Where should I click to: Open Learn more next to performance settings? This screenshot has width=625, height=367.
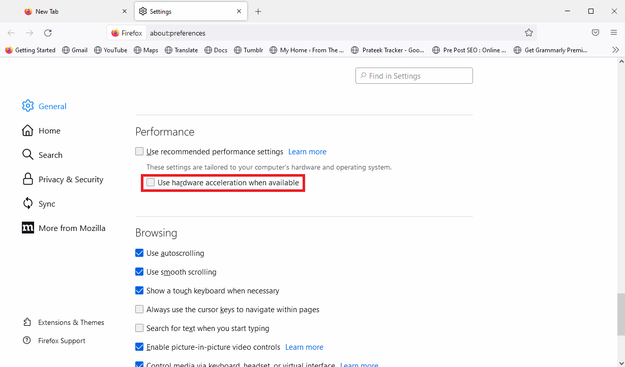307,151
